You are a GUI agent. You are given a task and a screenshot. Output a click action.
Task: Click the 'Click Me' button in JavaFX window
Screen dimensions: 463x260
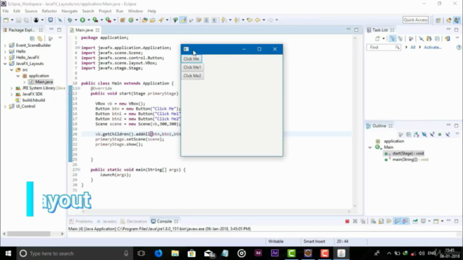point(191,58)
